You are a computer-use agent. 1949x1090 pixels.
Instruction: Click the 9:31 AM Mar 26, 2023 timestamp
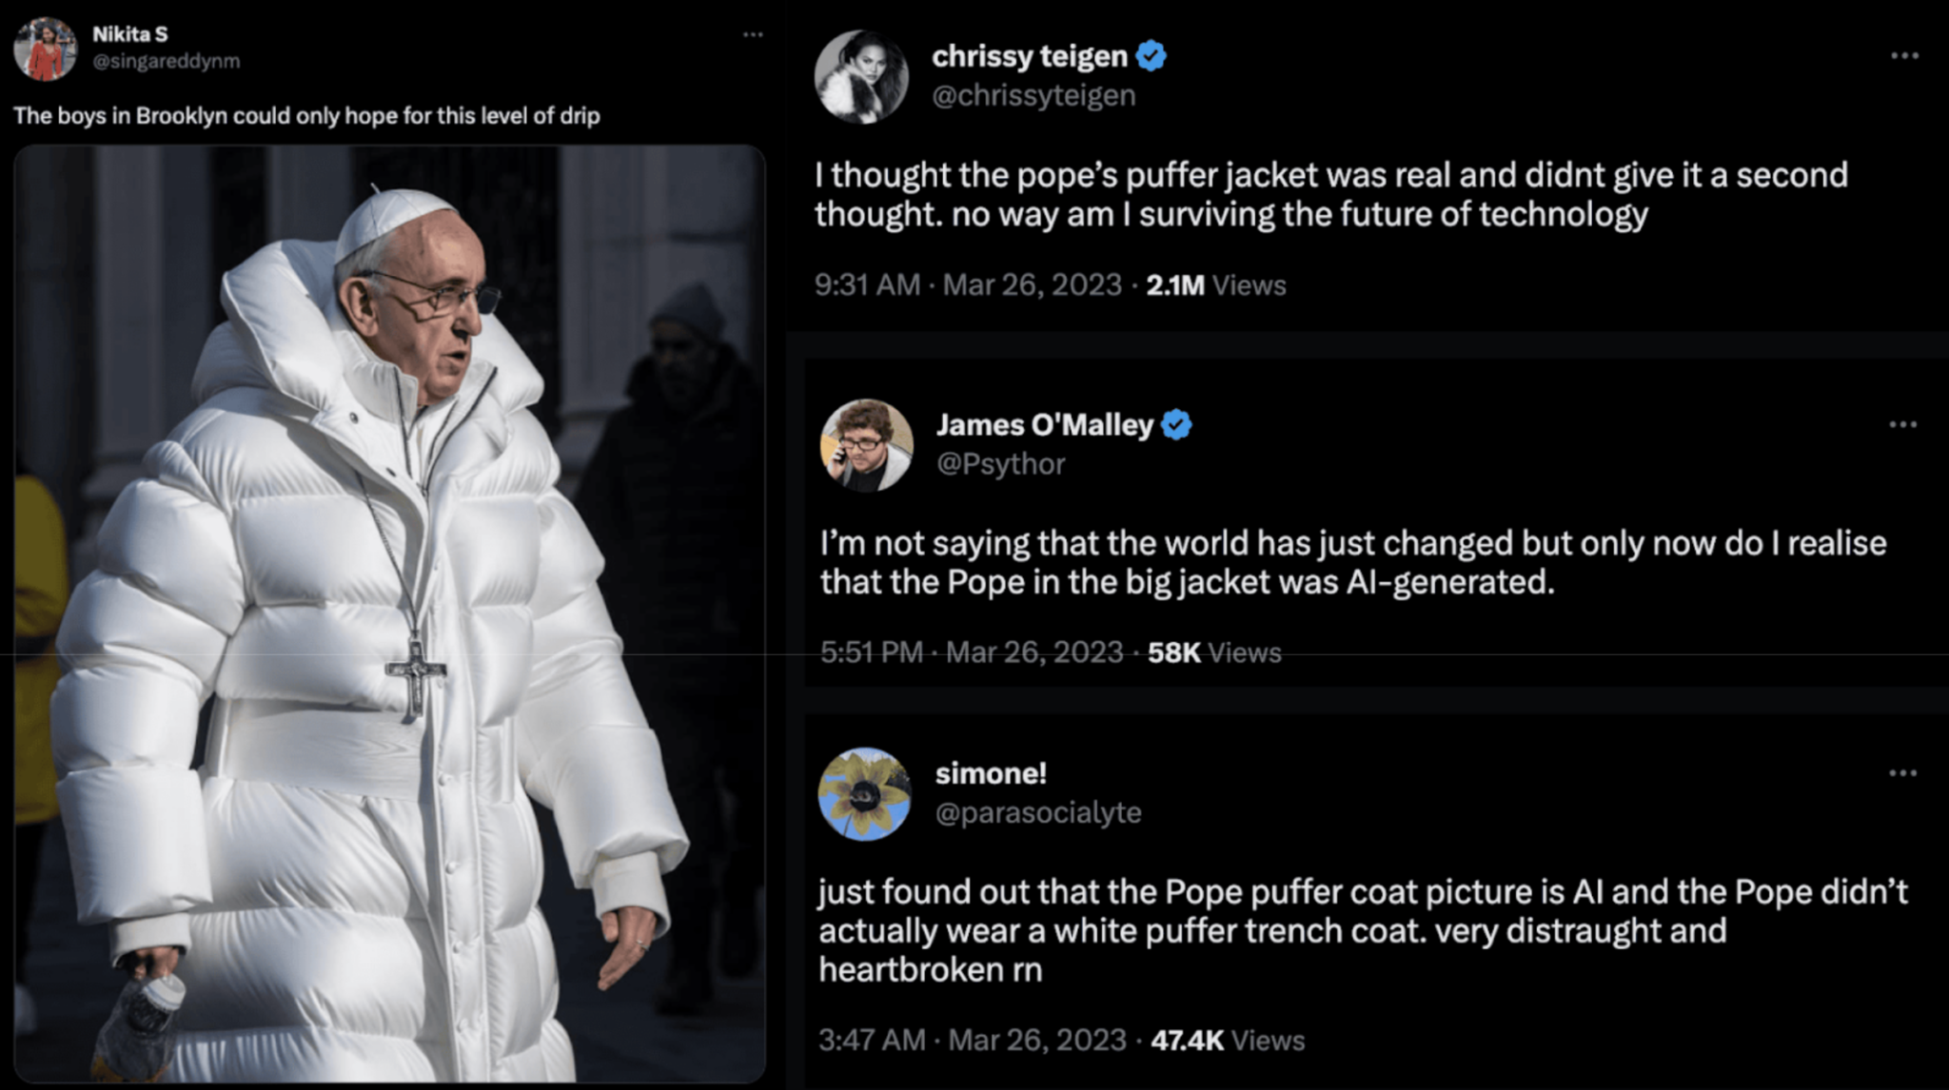968,284
